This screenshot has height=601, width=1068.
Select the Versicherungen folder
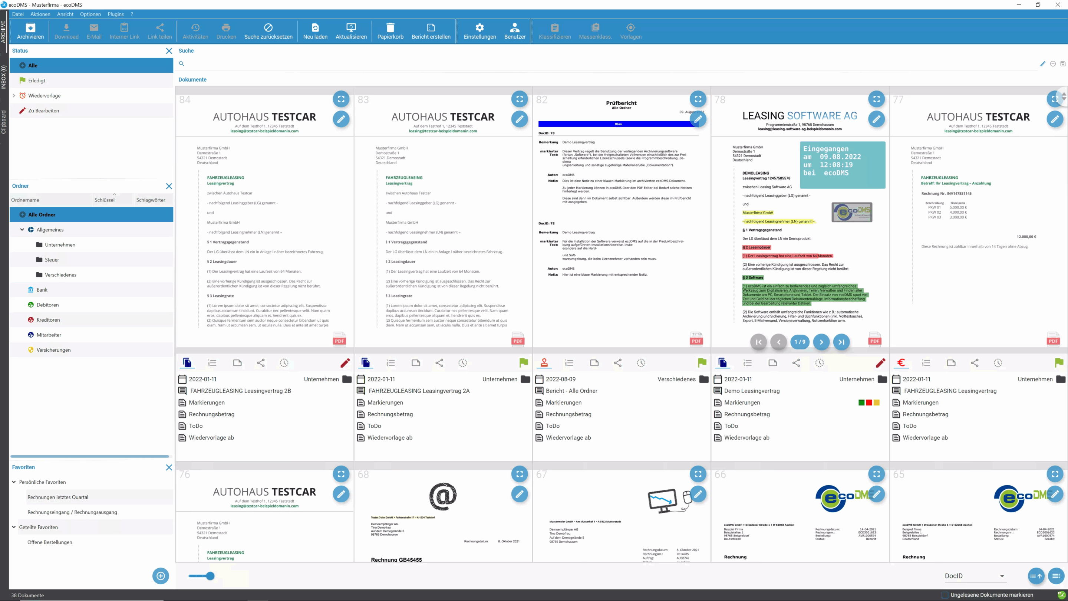point(91,349)
